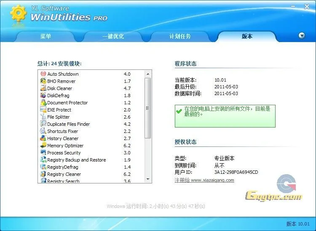Click the 版本 10.01 footer label
This screenshot has width=316, height=231.
[x=298, y=224]
